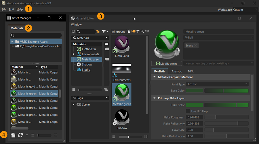Click the Type column header

44,67
